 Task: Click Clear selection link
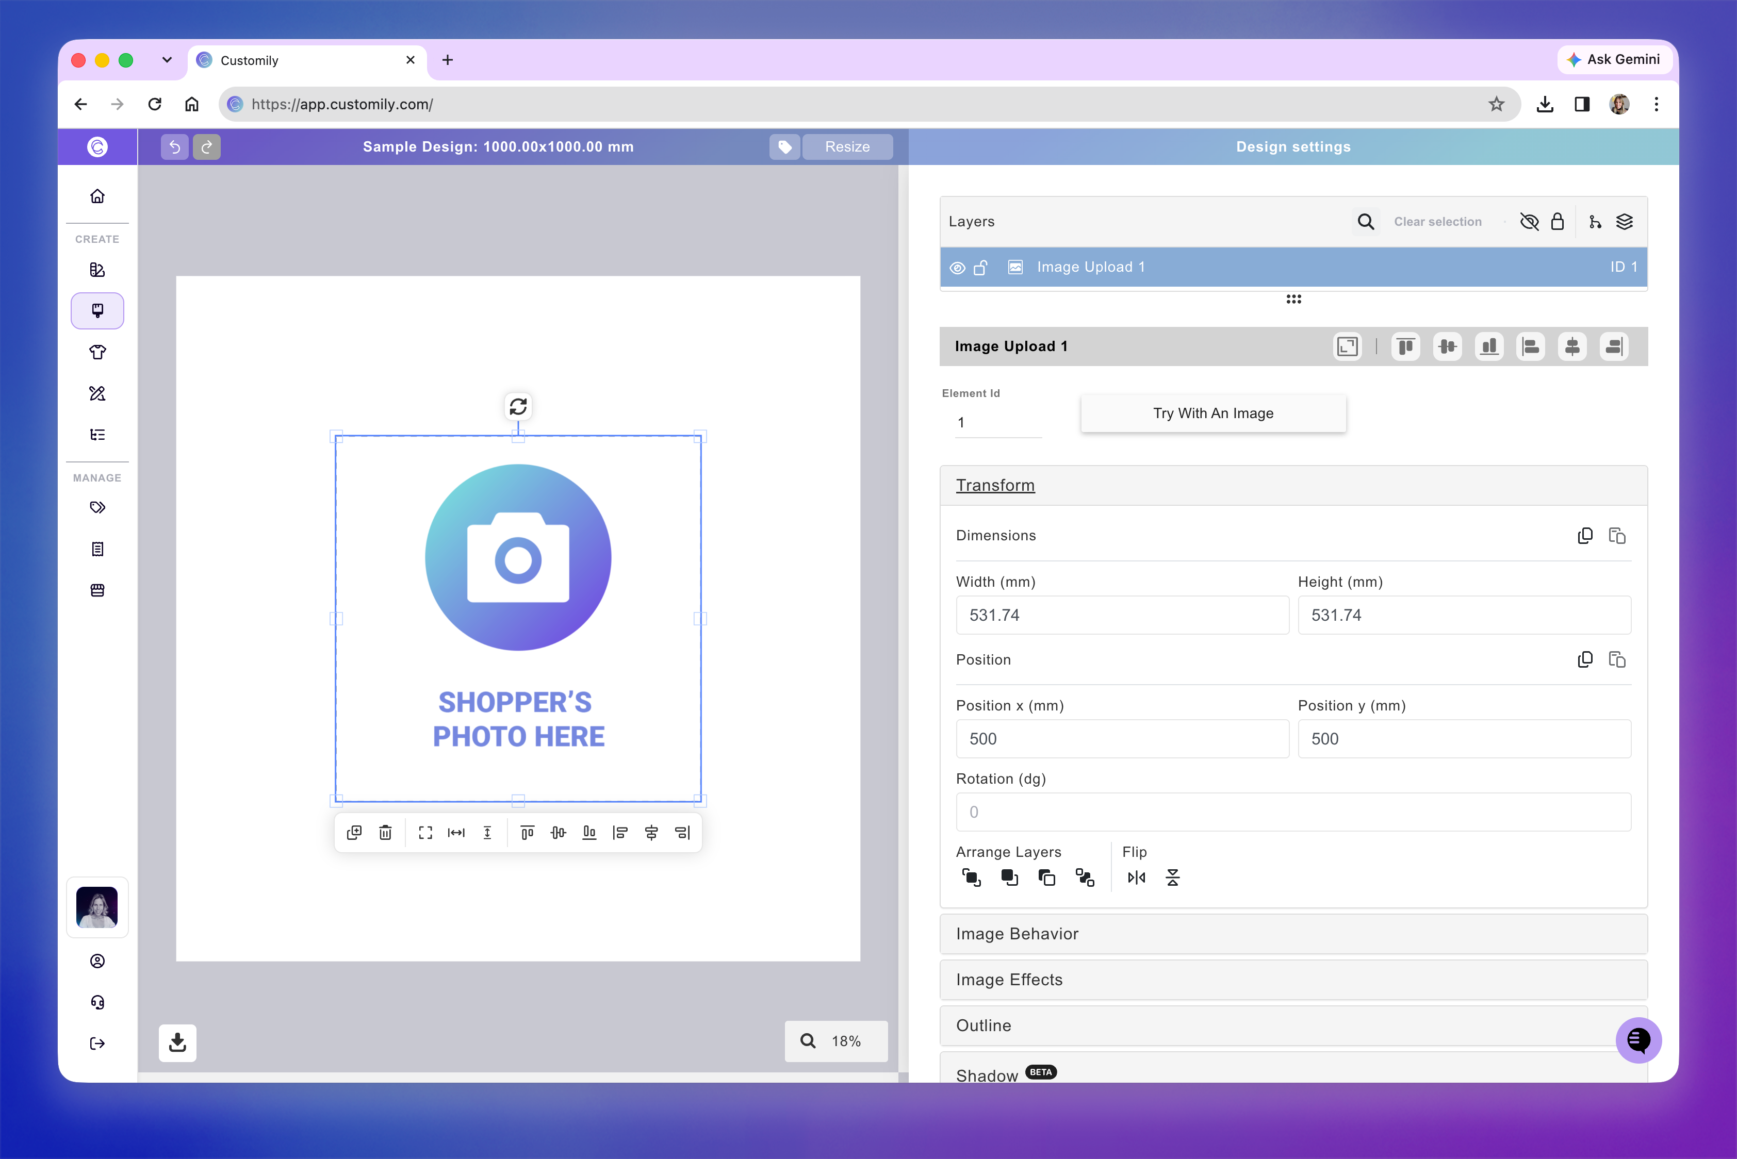[1437, 222]
